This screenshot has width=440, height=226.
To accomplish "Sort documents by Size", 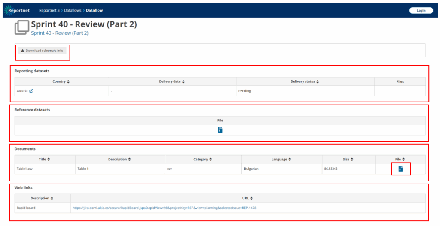I will pos(352,160).
